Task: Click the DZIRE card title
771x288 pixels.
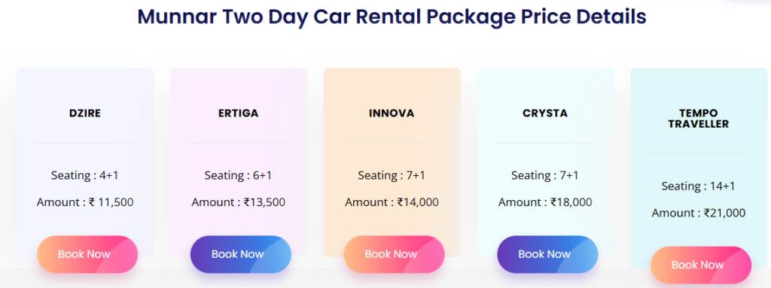Action: (x=85, y=114)
